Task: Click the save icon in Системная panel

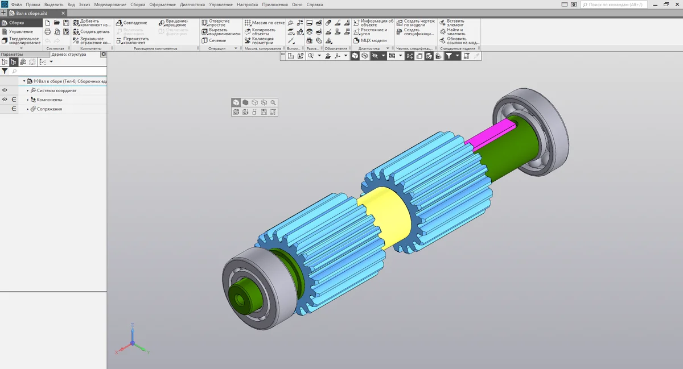Action: pyautogui.click(x=66, y=23)
